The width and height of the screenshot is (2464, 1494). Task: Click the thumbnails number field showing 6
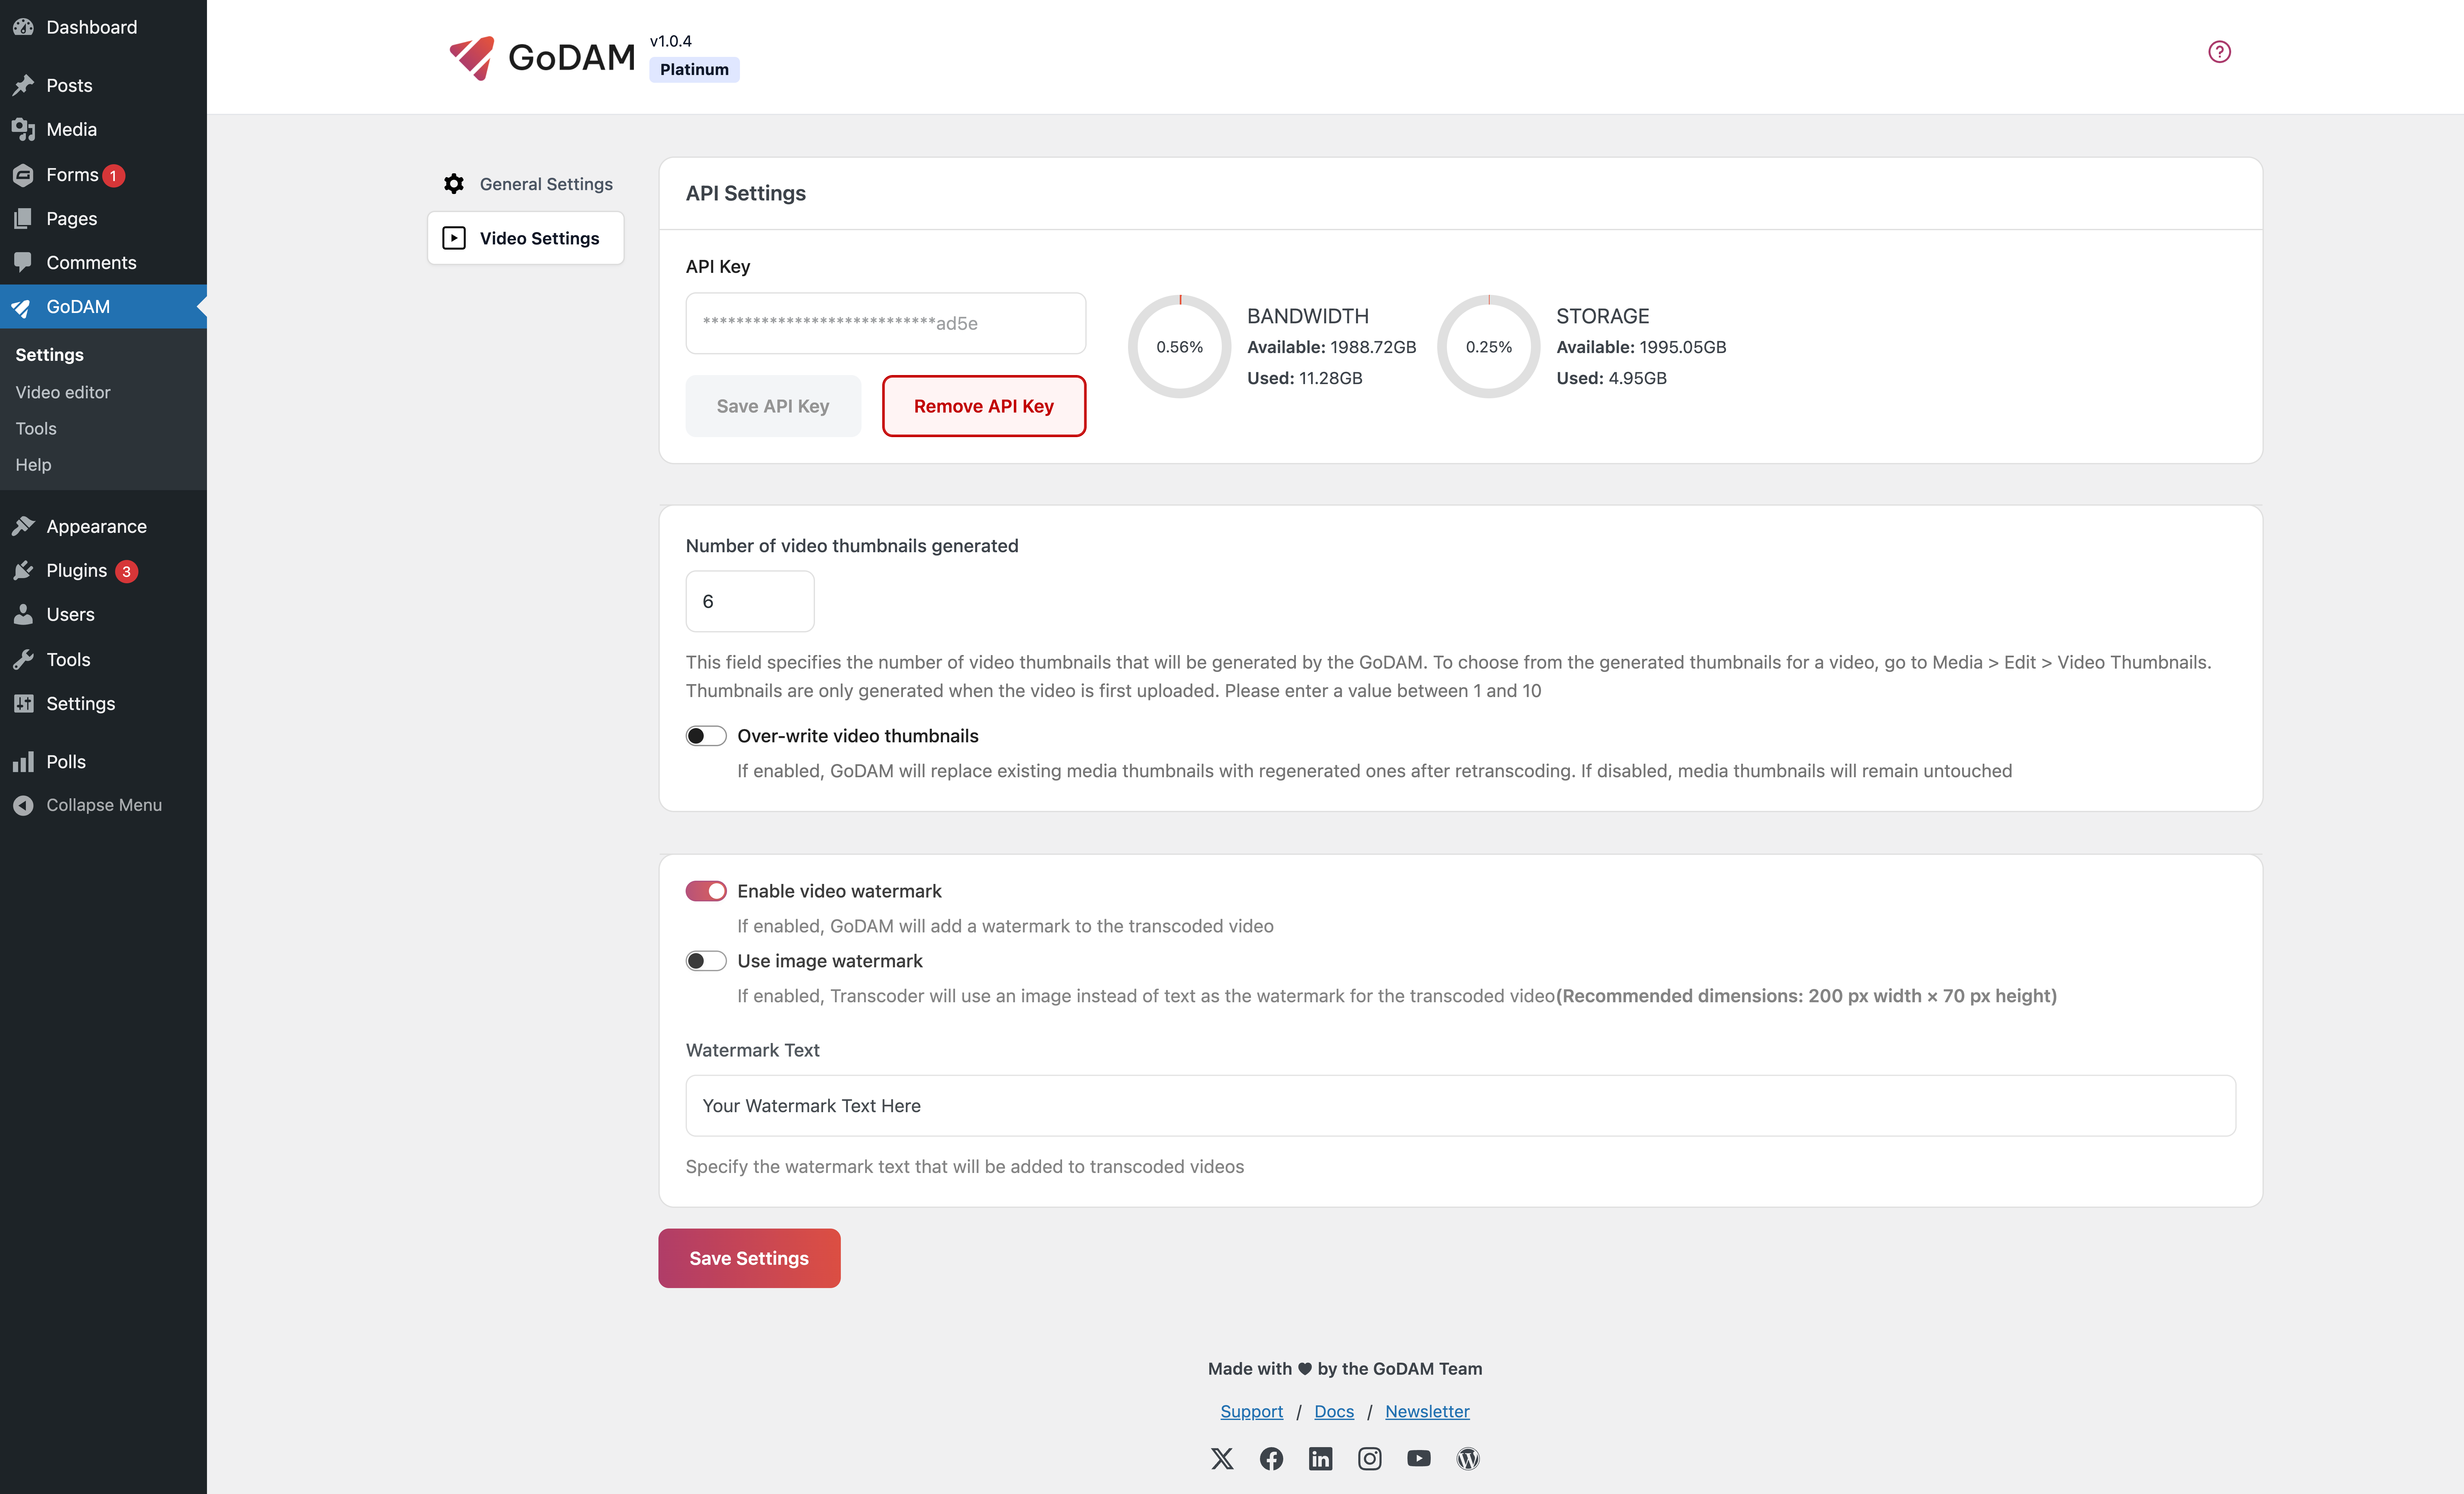click(750, 601)
